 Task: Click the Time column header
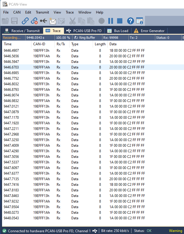coord(8,44)
